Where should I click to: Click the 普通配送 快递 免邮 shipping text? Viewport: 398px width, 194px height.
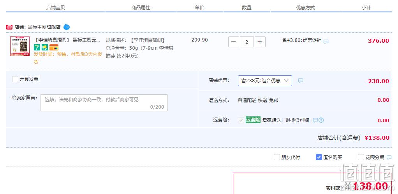pos(258,100)
